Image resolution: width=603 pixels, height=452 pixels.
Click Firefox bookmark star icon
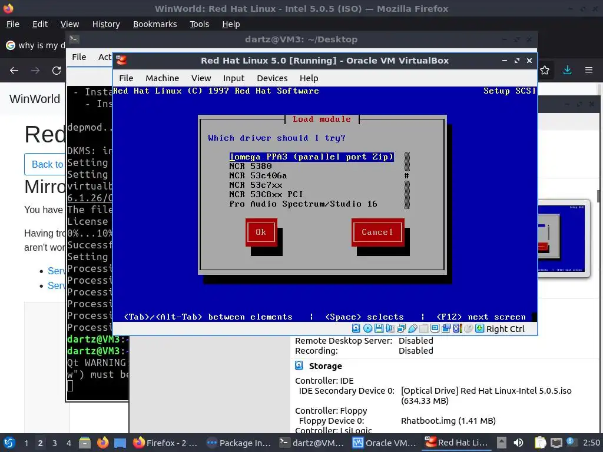click(x=545, y=71)
